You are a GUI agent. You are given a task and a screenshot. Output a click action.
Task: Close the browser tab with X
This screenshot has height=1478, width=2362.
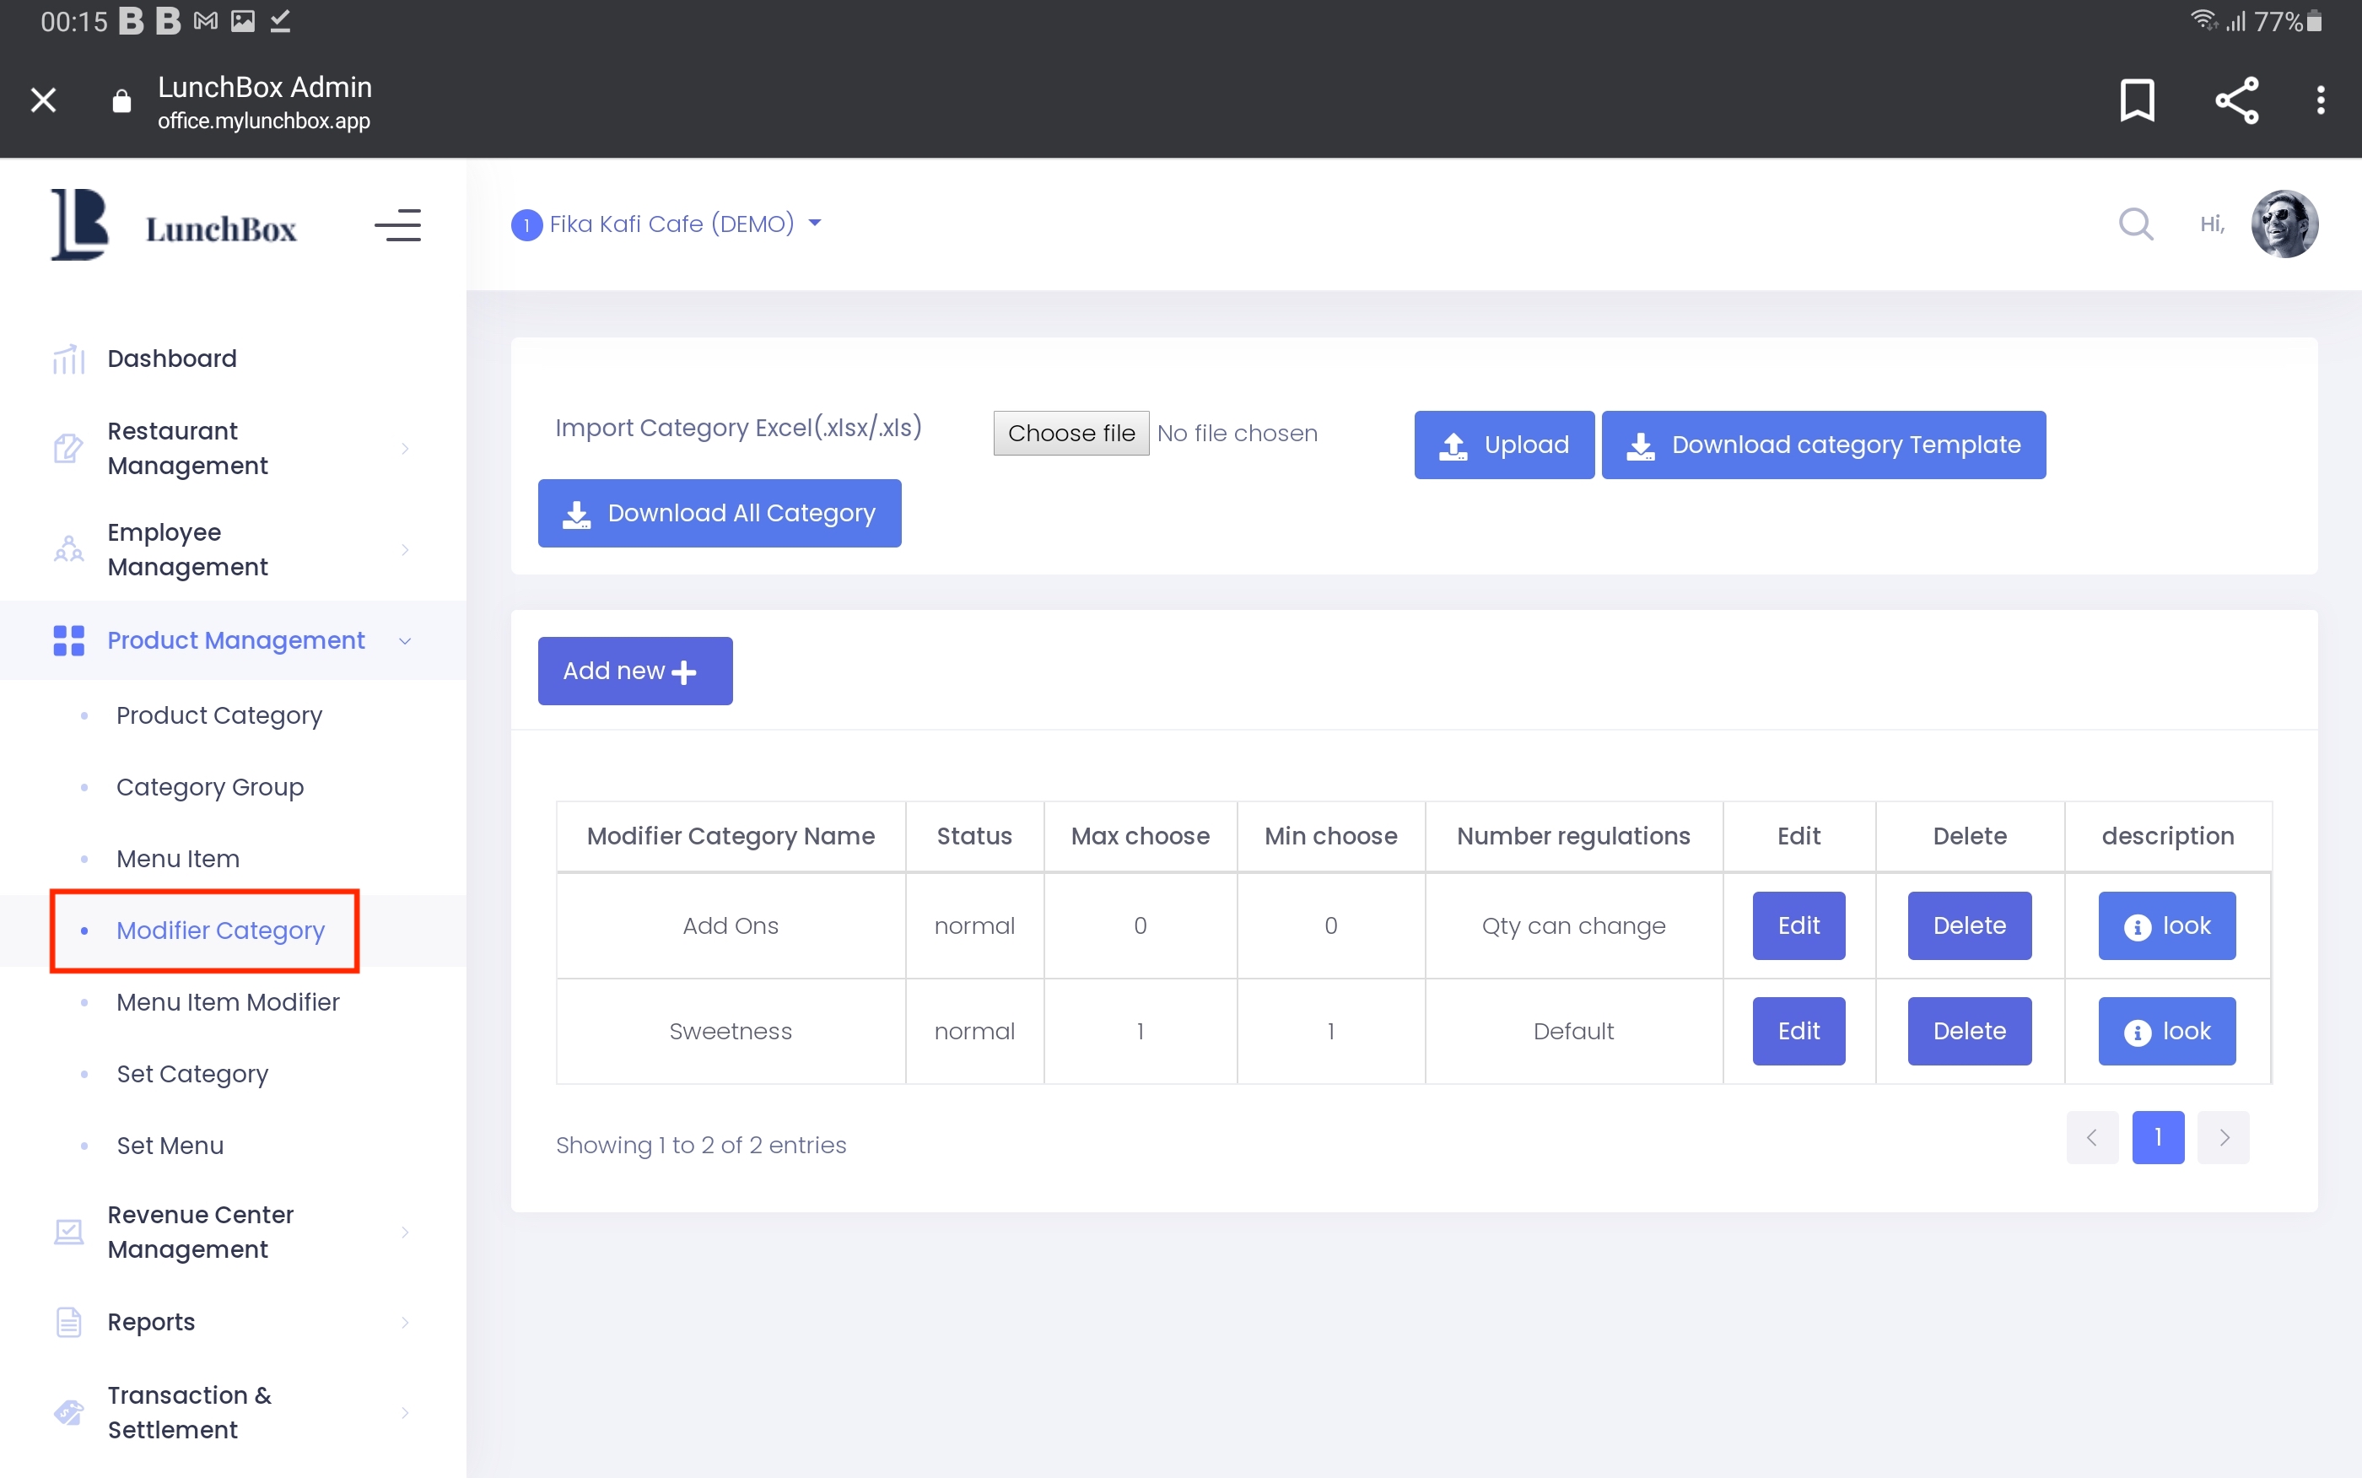tap(43, 100)
